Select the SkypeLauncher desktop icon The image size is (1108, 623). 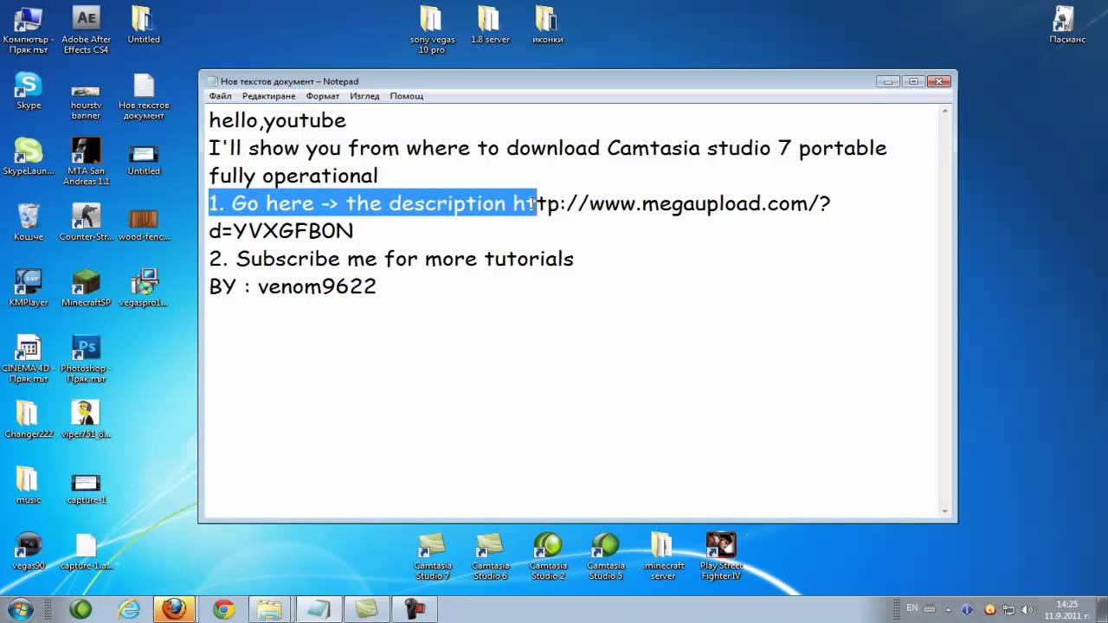pyautogui.click(x=29, y=157)
